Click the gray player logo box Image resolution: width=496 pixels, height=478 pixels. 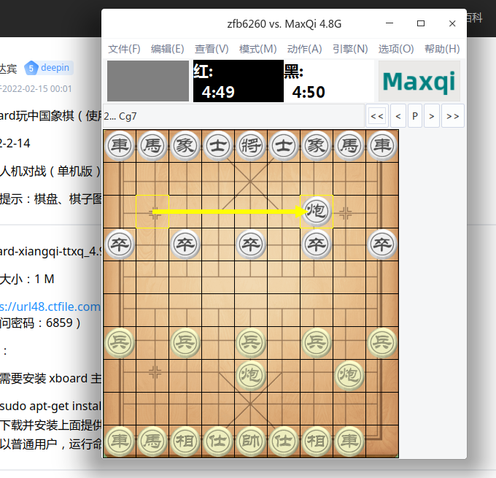coord(148,81)
